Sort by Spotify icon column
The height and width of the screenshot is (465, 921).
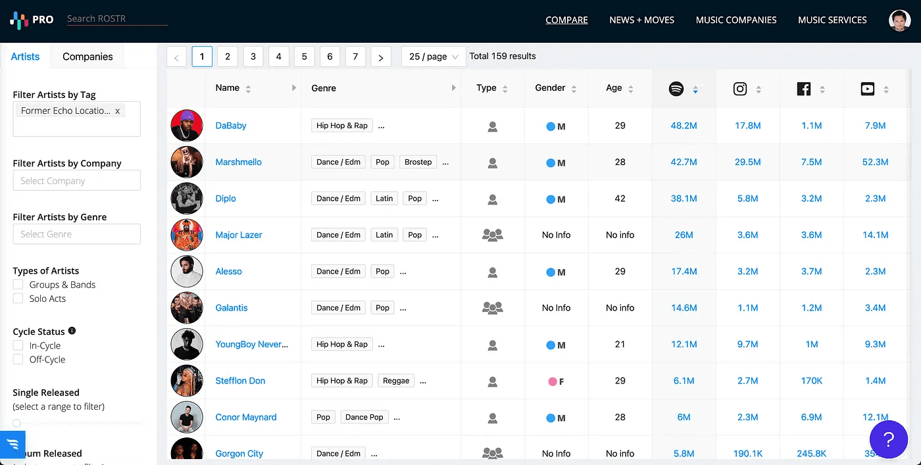pyautogui.click(x=695, y=89)
